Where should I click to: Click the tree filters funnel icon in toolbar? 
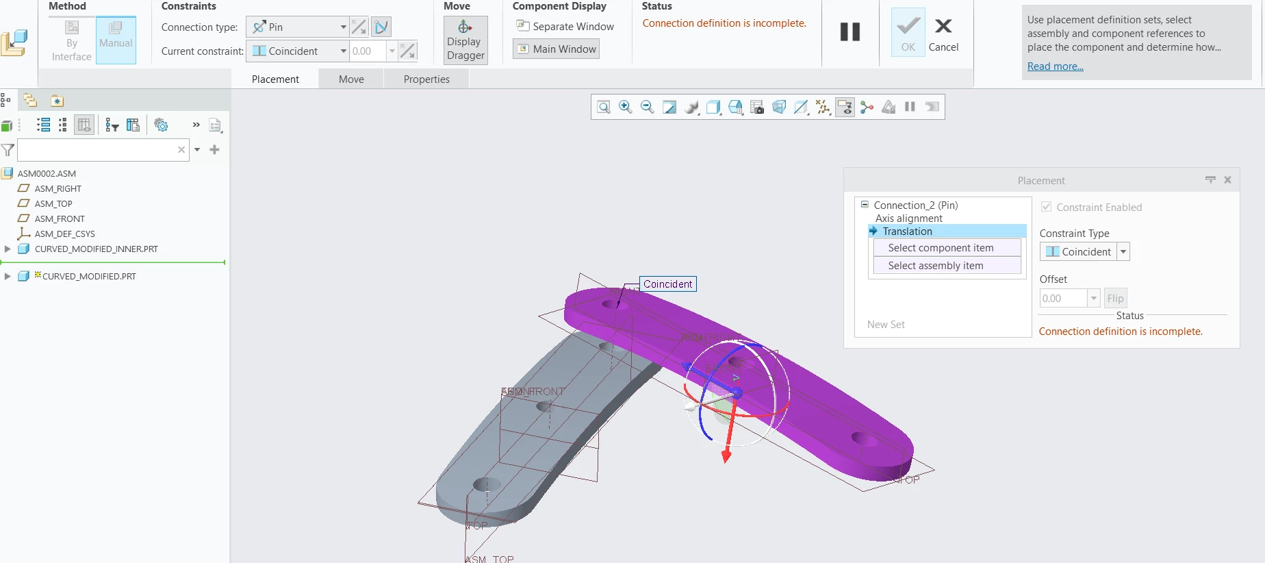click(112, 125)
